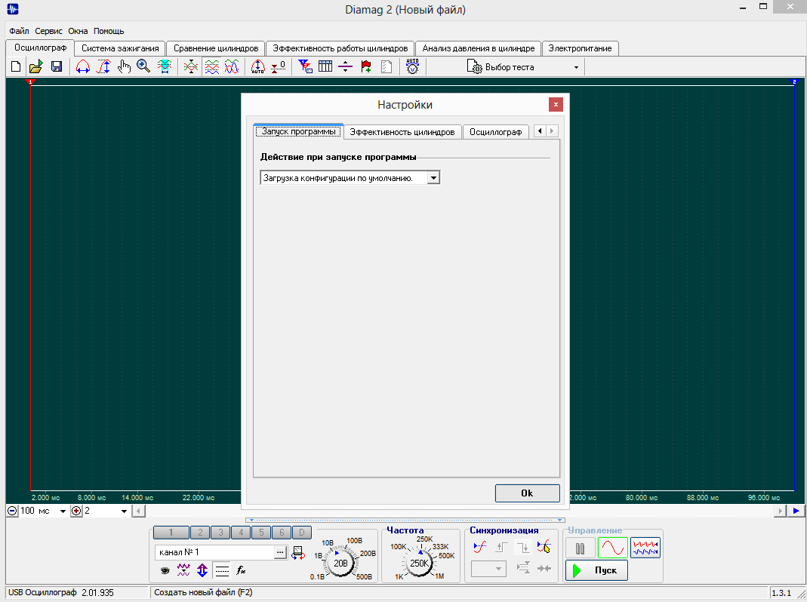This screenshot has height=602, width=807.
Task: Open startup action dropdown in Настройки
Action: (x=433, y=178)
